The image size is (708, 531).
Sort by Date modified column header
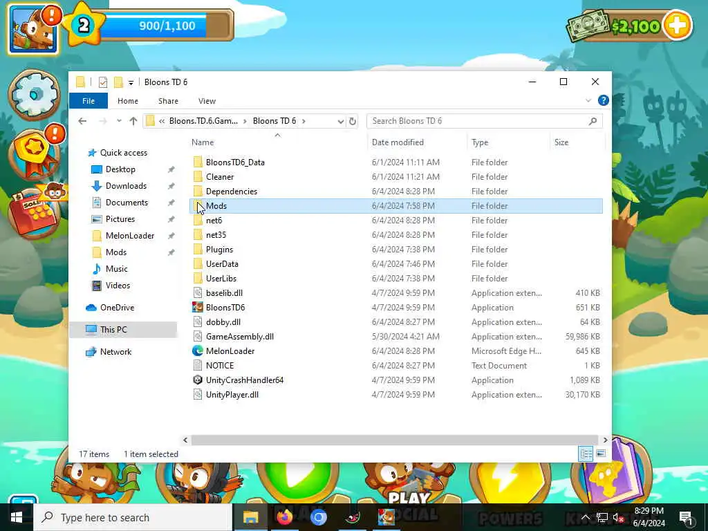point(398,142)
